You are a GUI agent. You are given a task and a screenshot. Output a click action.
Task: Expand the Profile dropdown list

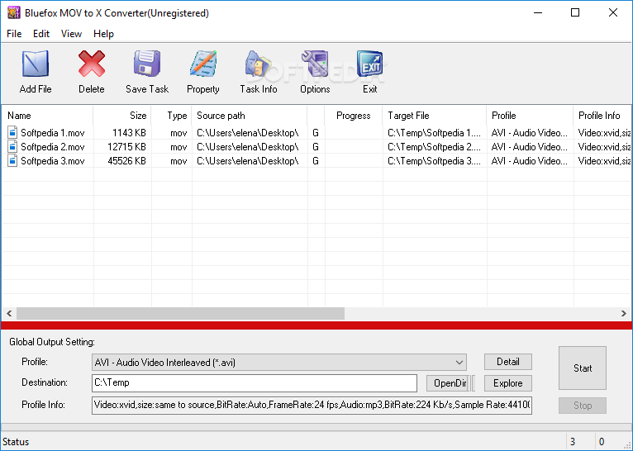(459, 363)
